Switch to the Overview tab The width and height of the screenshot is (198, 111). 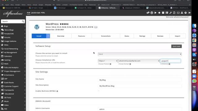(x=61, y=36)
